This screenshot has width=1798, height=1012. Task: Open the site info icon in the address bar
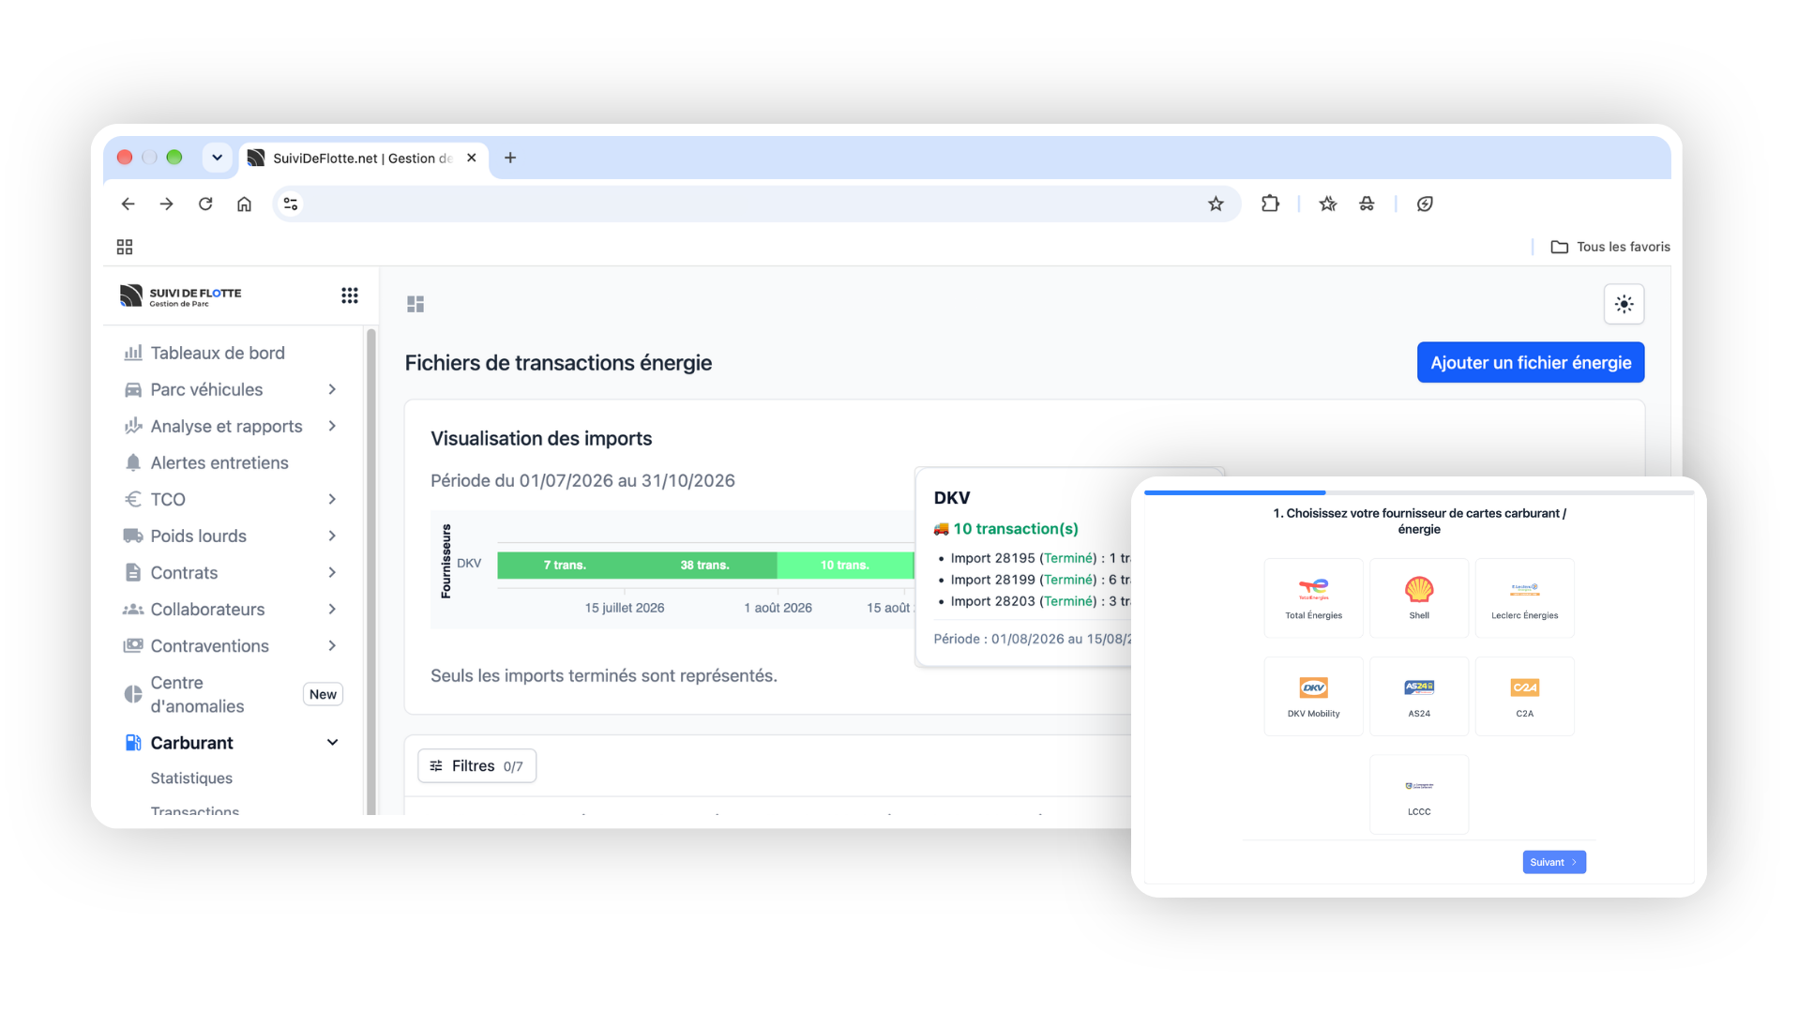(x=291, y=204)
